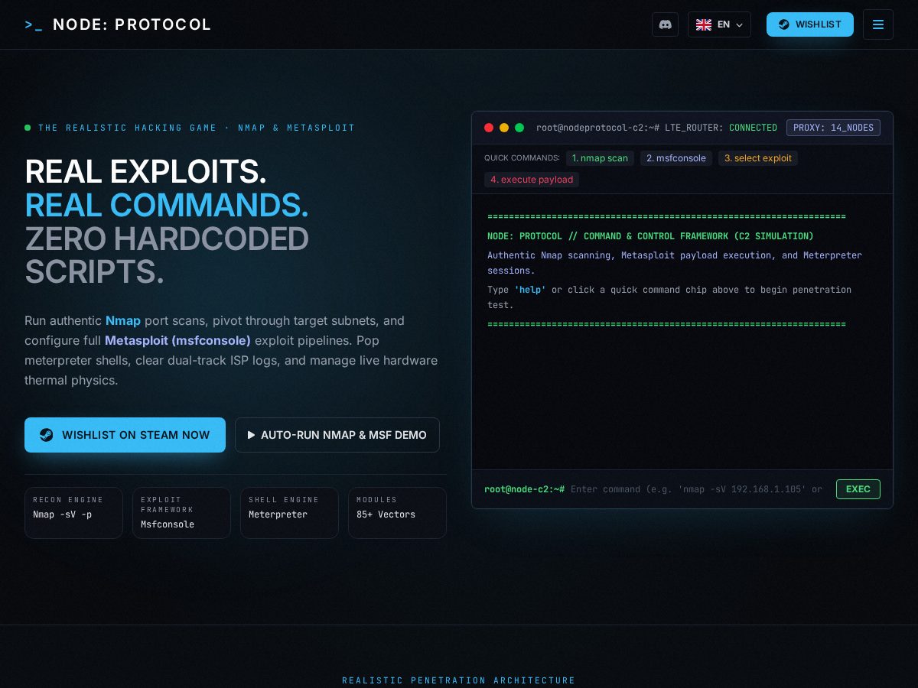
Task: Select the '4. execute payload' quick command
Action: [x=532, y=180]
